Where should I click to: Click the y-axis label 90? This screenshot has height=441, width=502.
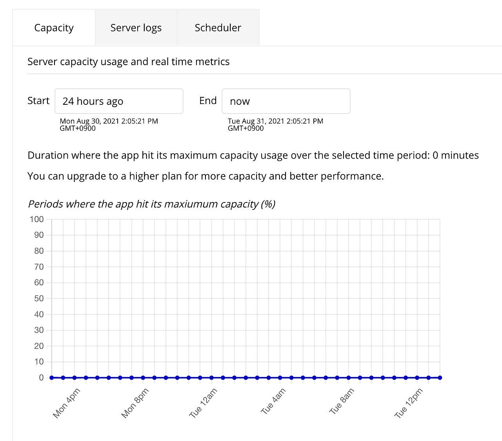coord(39,235)
